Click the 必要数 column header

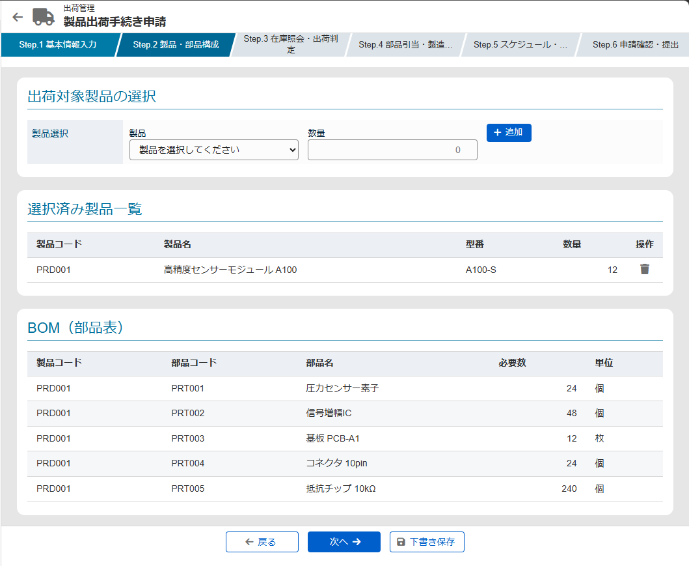pos(512,363)
